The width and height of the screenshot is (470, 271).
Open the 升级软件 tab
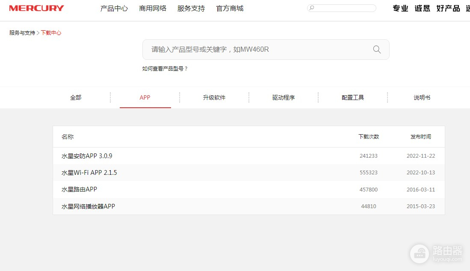click(x=214, y=97)
